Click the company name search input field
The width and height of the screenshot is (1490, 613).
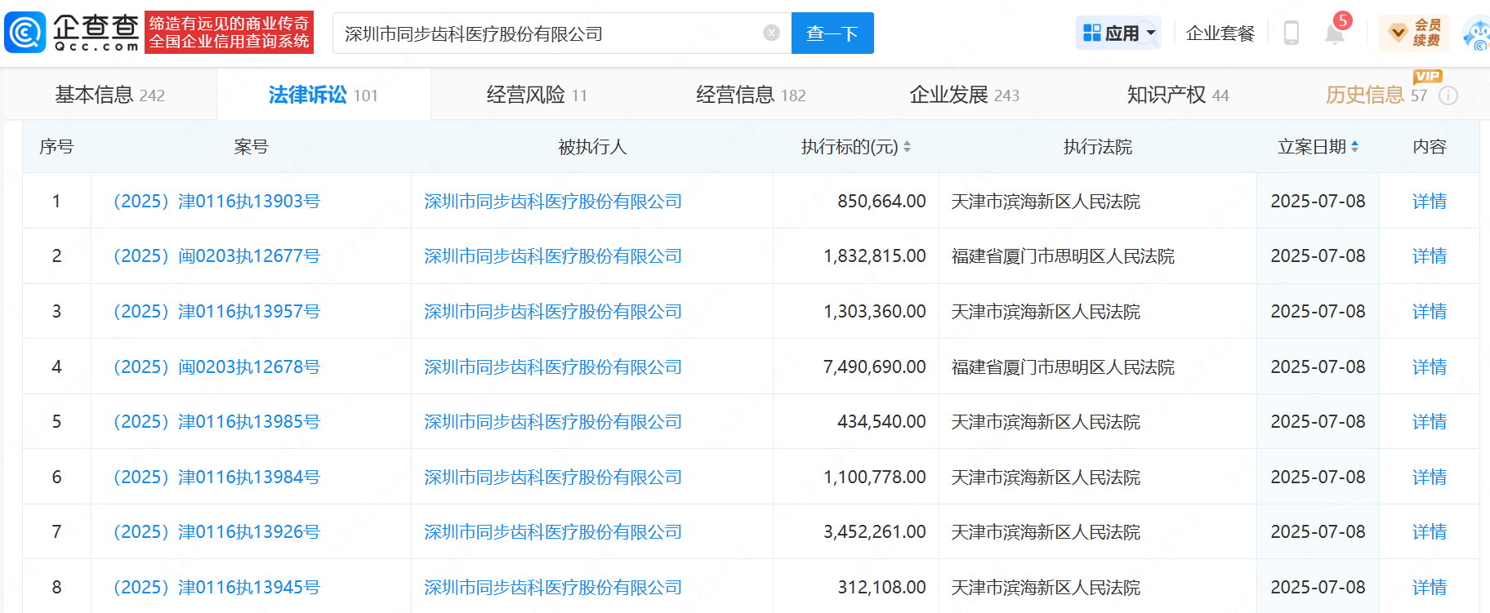coord(547,33)
